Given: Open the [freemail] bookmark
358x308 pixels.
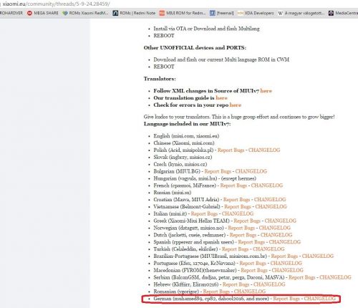Looking at the screenshot, I should (x=222, y=13).
